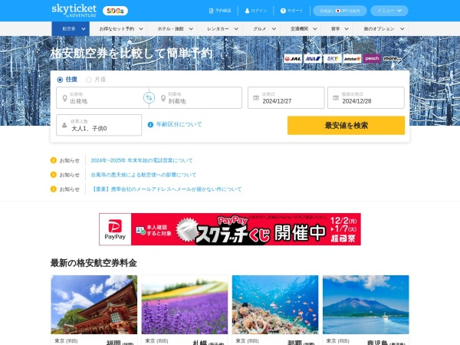
Task: Expand the ホテル・旅館 menu
Action: coord(175,29)
